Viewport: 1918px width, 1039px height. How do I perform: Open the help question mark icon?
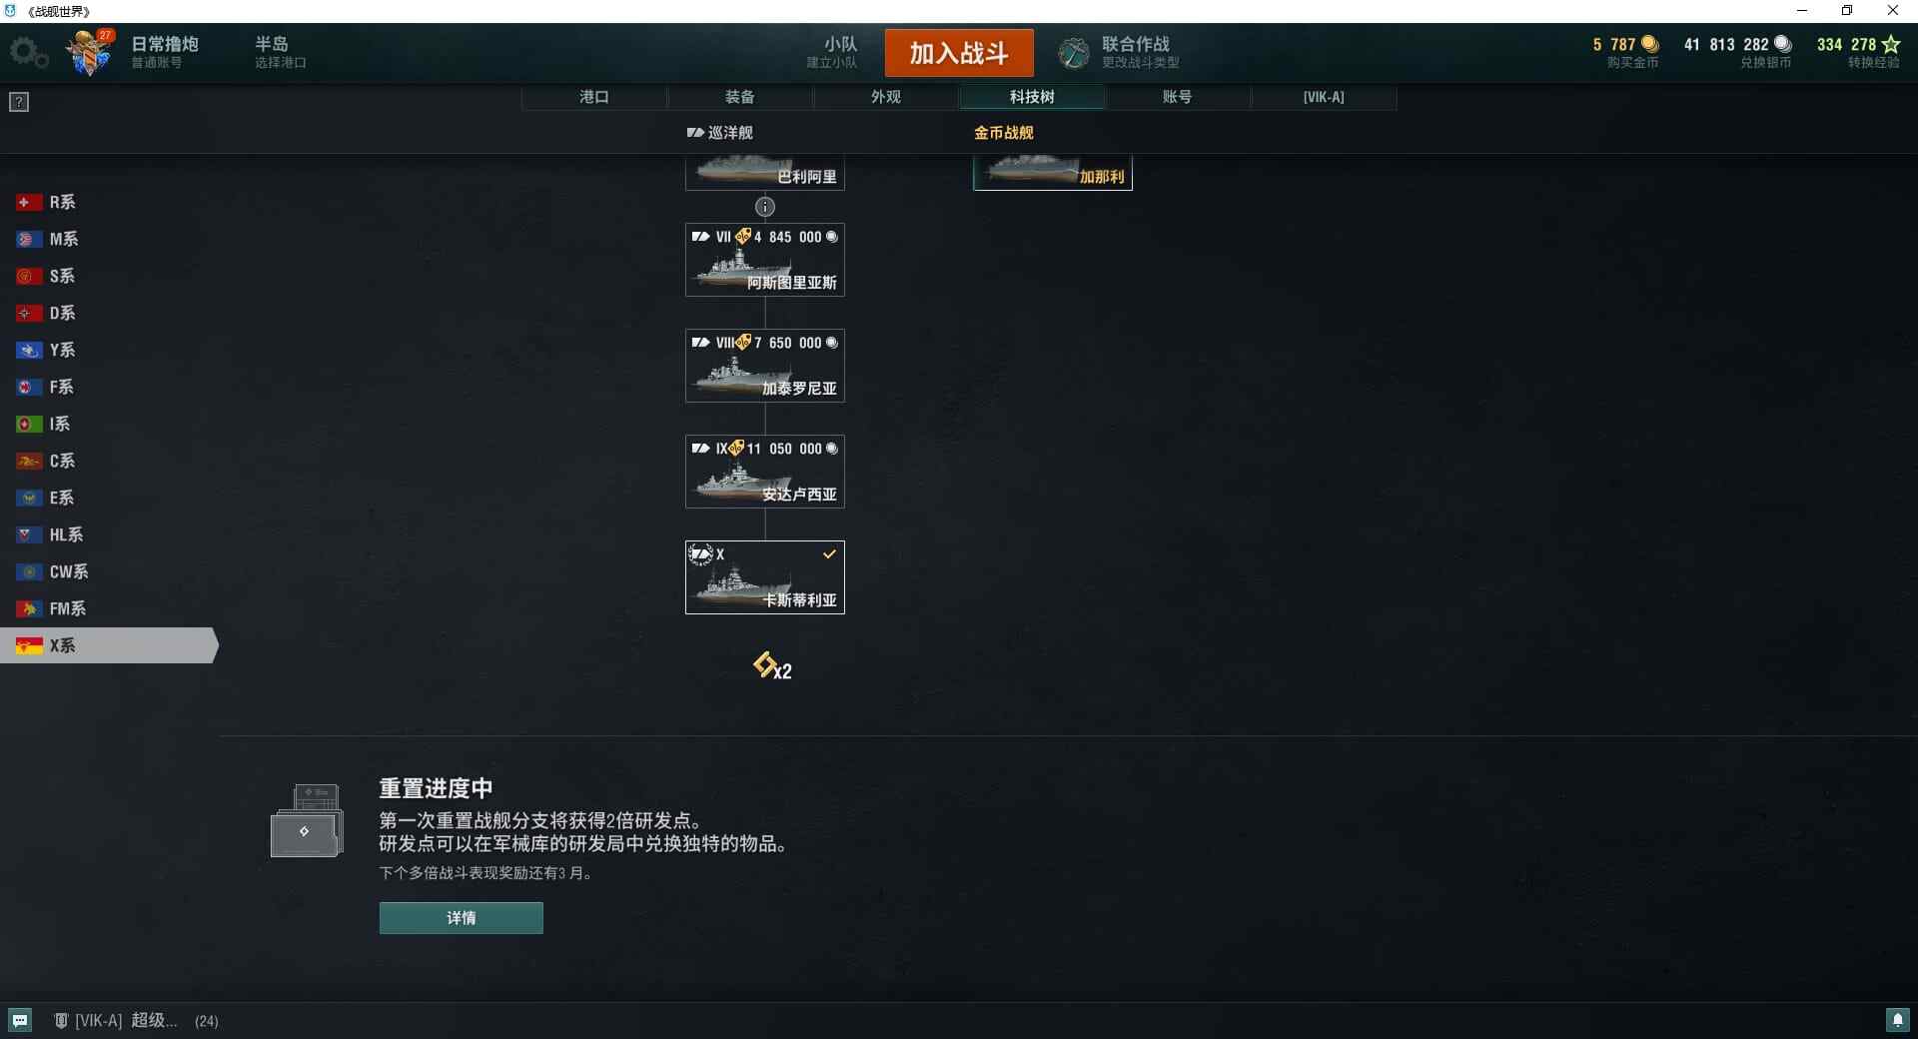pyautogui.click(x=19, y=102)
